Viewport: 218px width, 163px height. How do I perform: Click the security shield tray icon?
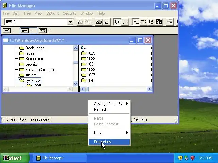point(180,158)
